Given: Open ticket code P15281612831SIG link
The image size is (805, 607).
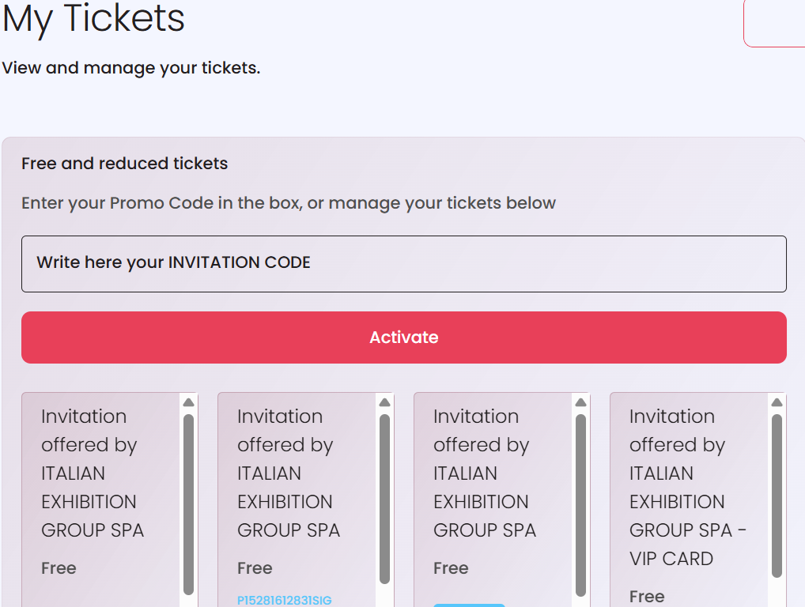Looking at the screenshot, I should [285, 601].
